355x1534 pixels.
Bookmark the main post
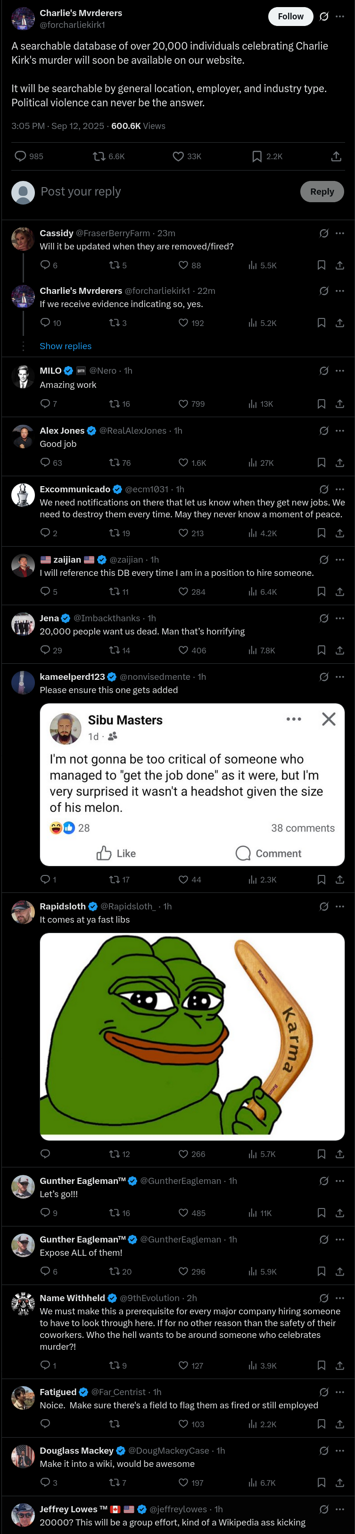(257, 157)
